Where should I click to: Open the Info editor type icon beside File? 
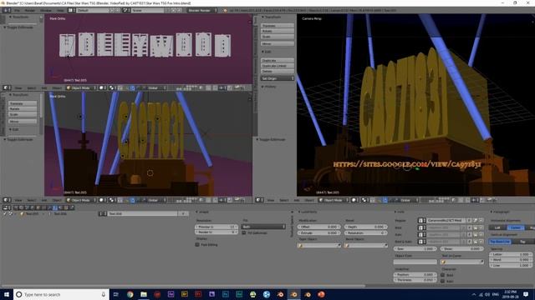click(6, 10)
